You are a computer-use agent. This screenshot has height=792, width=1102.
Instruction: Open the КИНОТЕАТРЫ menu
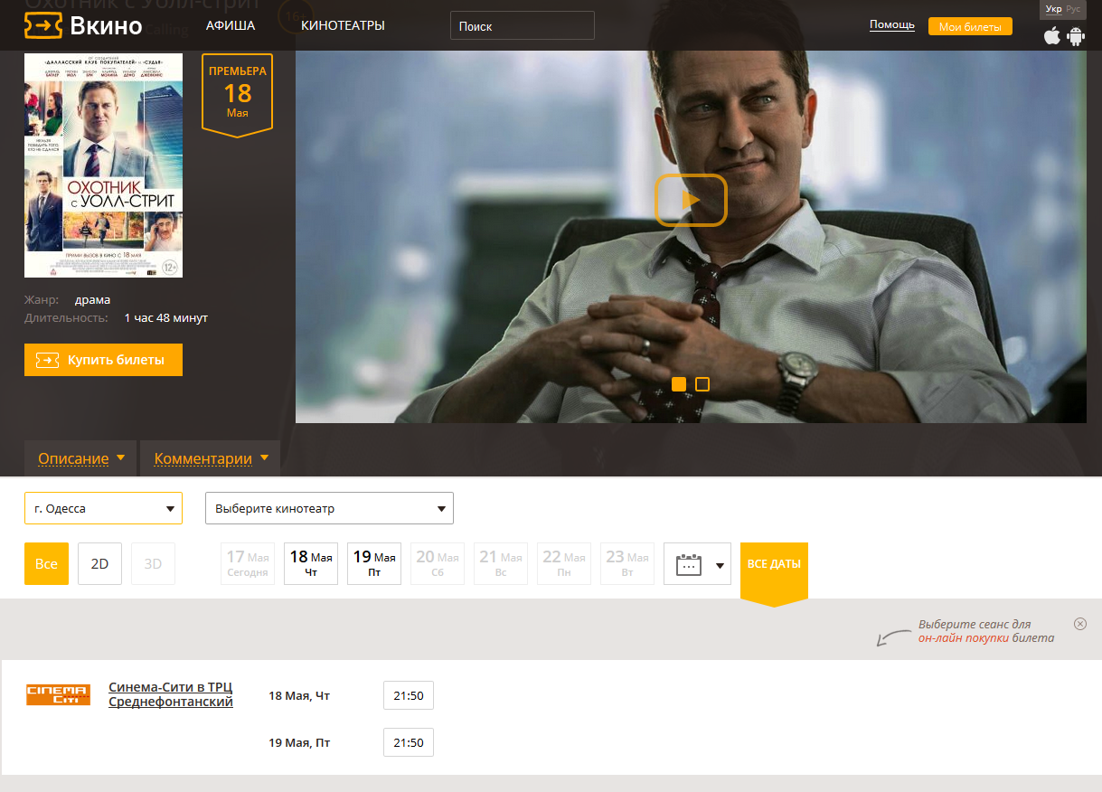click(x=343, y=25)
